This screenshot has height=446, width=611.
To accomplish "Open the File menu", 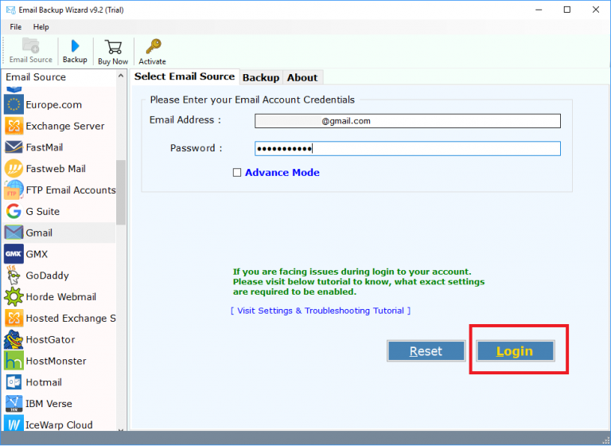I will [x=16, y=27].
